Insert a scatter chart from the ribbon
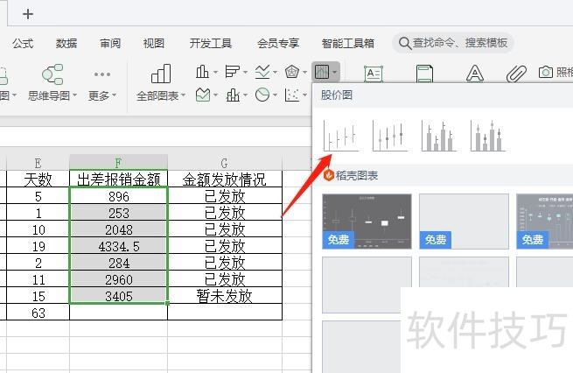This screenshot has height=373, width=573. click(x=296, y=95)
